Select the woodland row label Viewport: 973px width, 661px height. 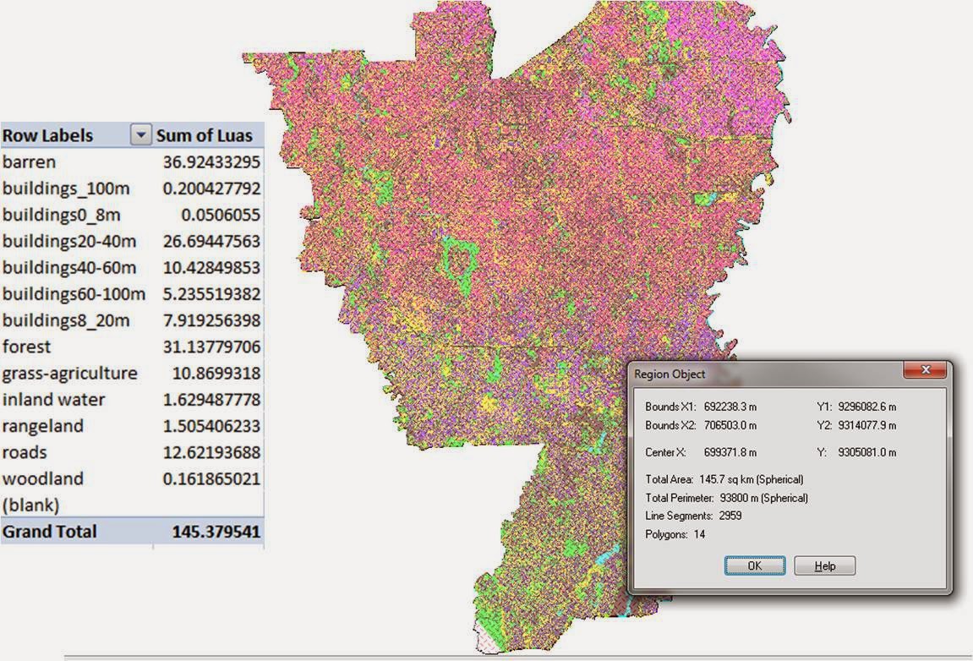(x=44, y=478)
